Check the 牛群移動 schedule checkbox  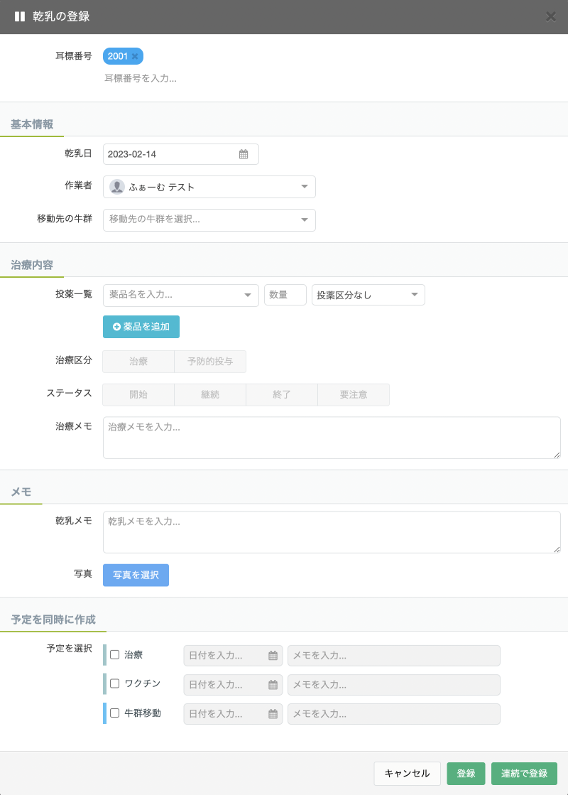coord(115,713)
